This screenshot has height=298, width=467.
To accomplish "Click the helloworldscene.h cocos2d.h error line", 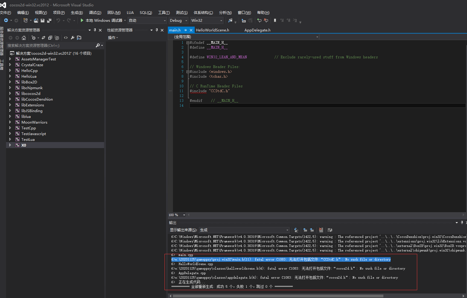I will coord(288,269).
